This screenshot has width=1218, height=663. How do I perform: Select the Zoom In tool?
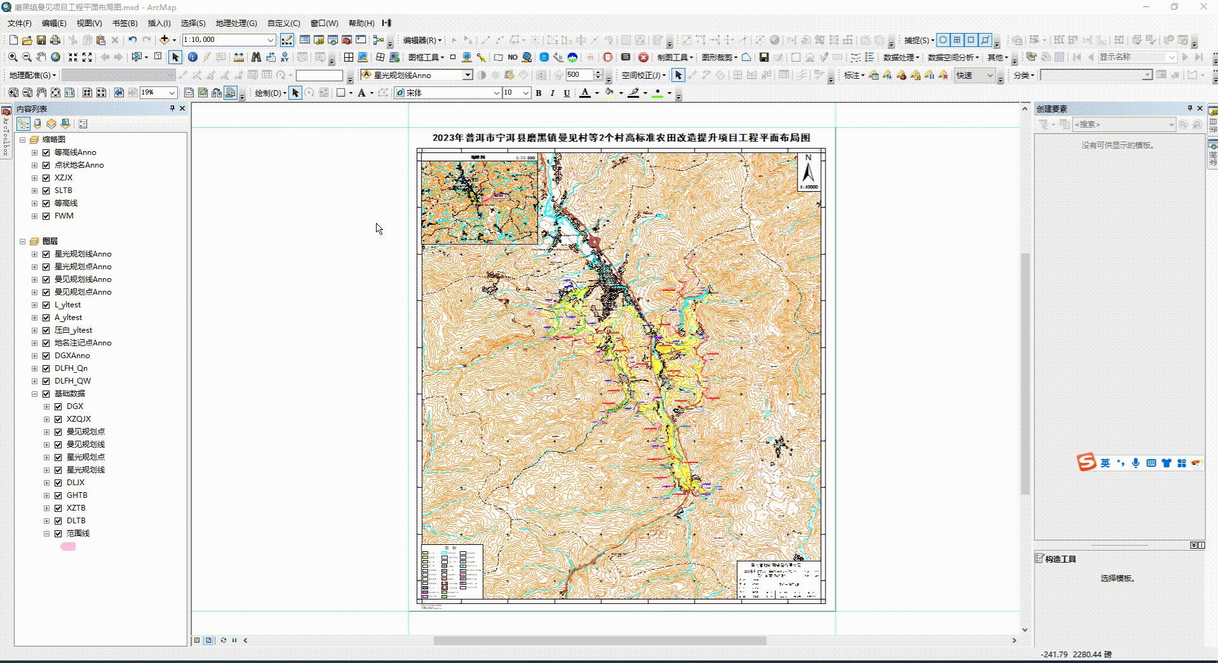[13, 57]
